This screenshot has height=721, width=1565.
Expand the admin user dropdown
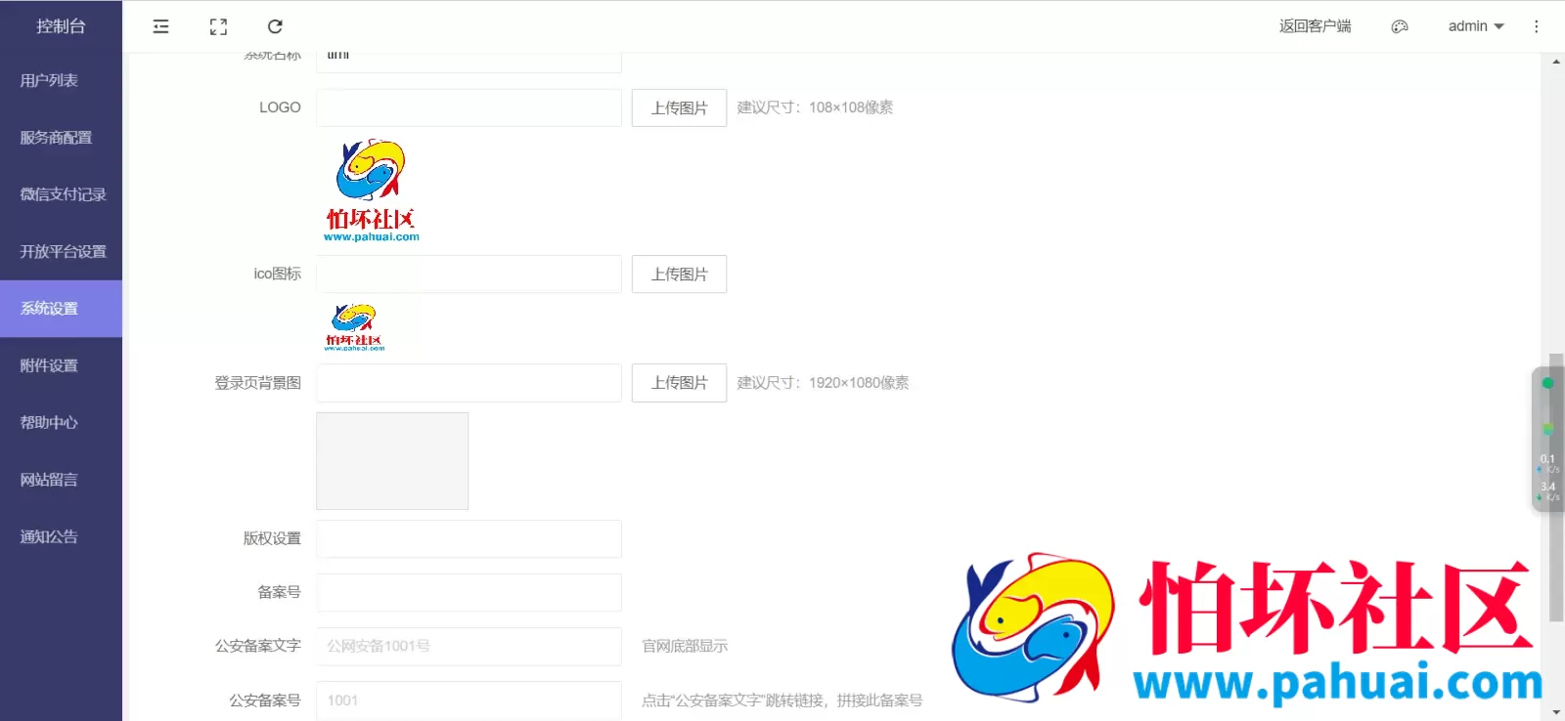point(1476,26)
